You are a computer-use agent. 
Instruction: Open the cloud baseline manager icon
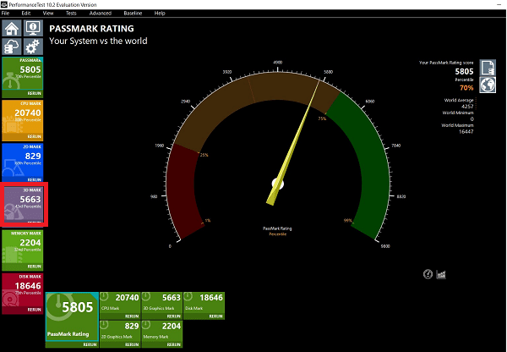point(12,47)
